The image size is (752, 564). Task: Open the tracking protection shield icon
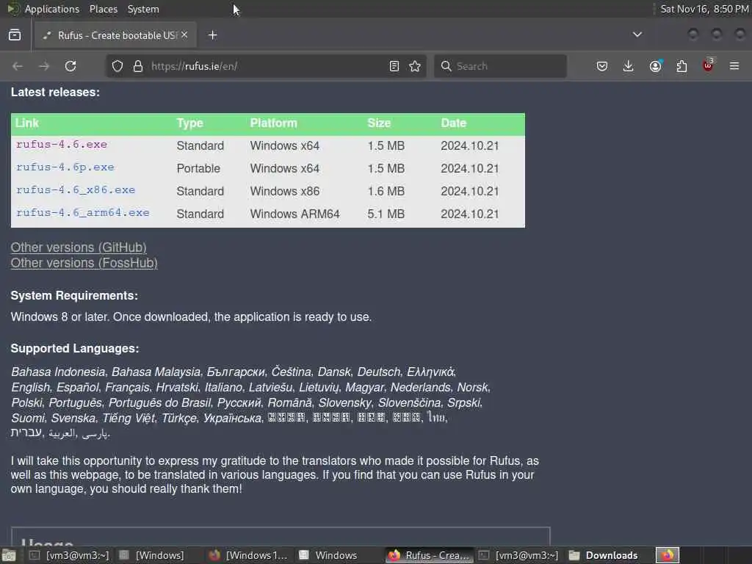click(x=117, y=66)
